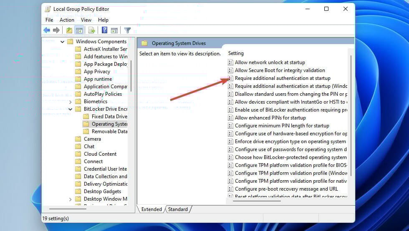Click the Group Policy Editor title bar icon
The image size is (409, 231).
pos(48,9)
